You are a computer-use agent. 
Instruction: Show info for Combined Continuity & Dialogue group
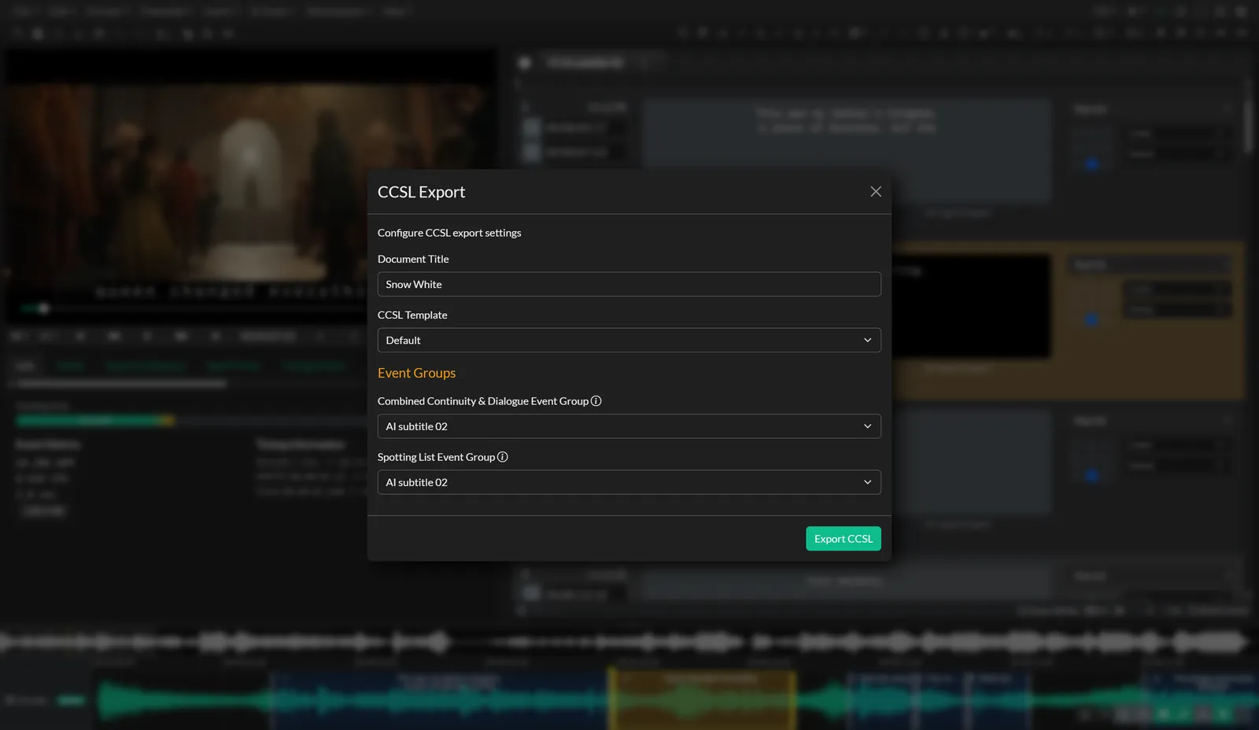[596, 401]
